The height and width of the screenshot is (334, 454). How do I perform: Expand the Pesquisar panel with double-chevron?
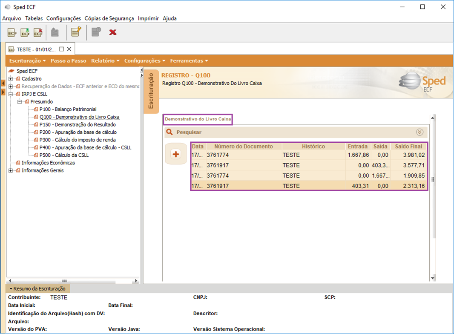click(420, 132)
